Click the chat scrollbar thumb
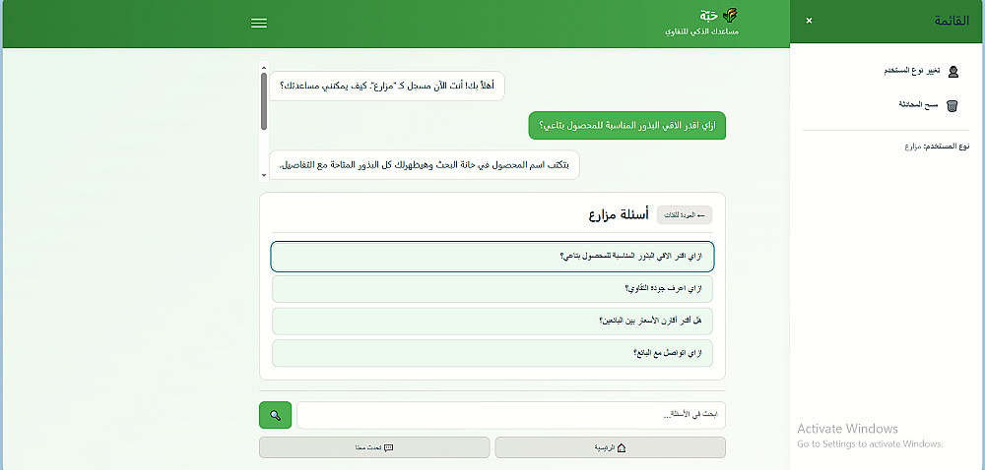Image resolution: width=985 pixels, height=470 pixels. [x=264, y=100]
